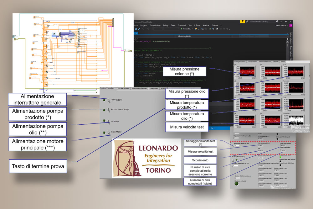Click the Redo arrow in Visual Studio toolbar
Screen dimensions: 313x209
click(x=148, y=29)
